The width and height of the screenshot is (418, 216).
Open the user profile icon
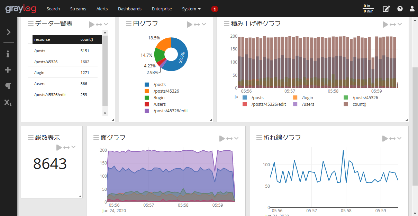point(412,9)
